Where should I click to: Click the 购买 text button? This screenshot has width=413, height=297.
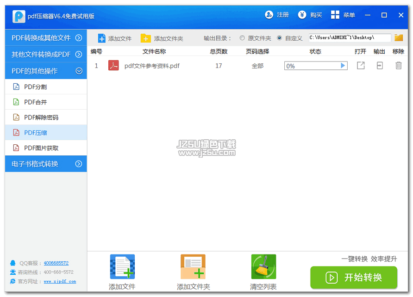pyautogui.click(x=316, y=15)
